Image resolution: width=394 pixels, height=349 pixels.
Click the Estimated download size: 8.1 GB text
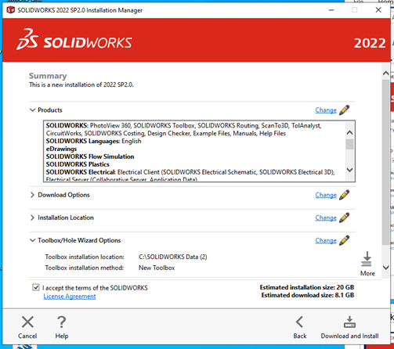(x=308, y=295)
